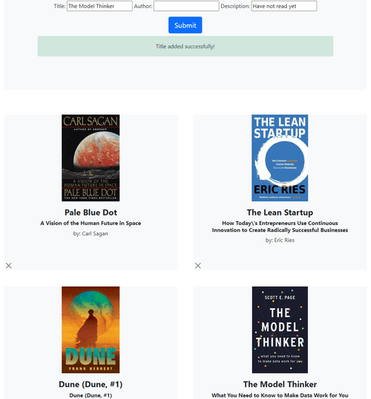Click the empty Author input field

click(x=186, y=6)
